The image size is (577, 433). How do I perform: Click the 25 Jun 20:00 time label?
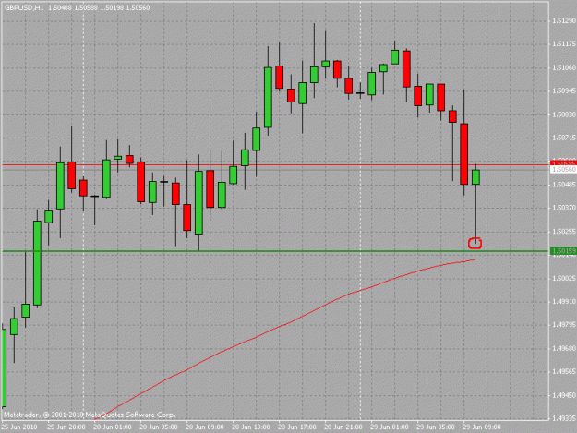[66, 427]
